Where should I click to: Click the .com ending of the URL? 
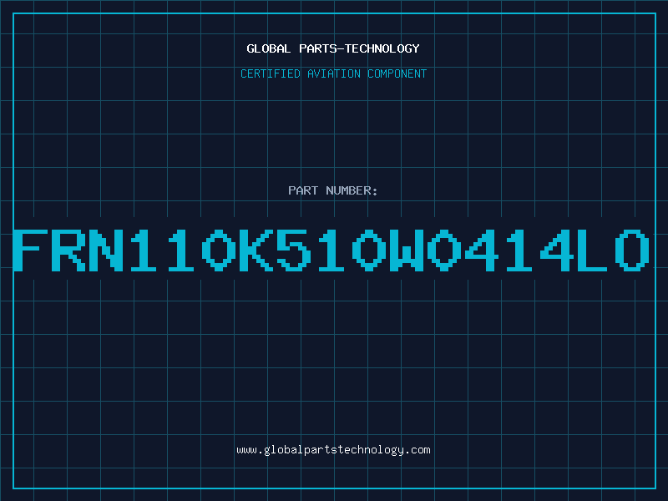click(417, 450)
